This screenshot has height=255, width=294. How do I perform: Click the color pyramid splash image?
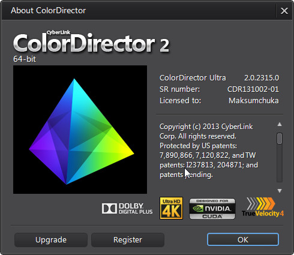[80, 130]
